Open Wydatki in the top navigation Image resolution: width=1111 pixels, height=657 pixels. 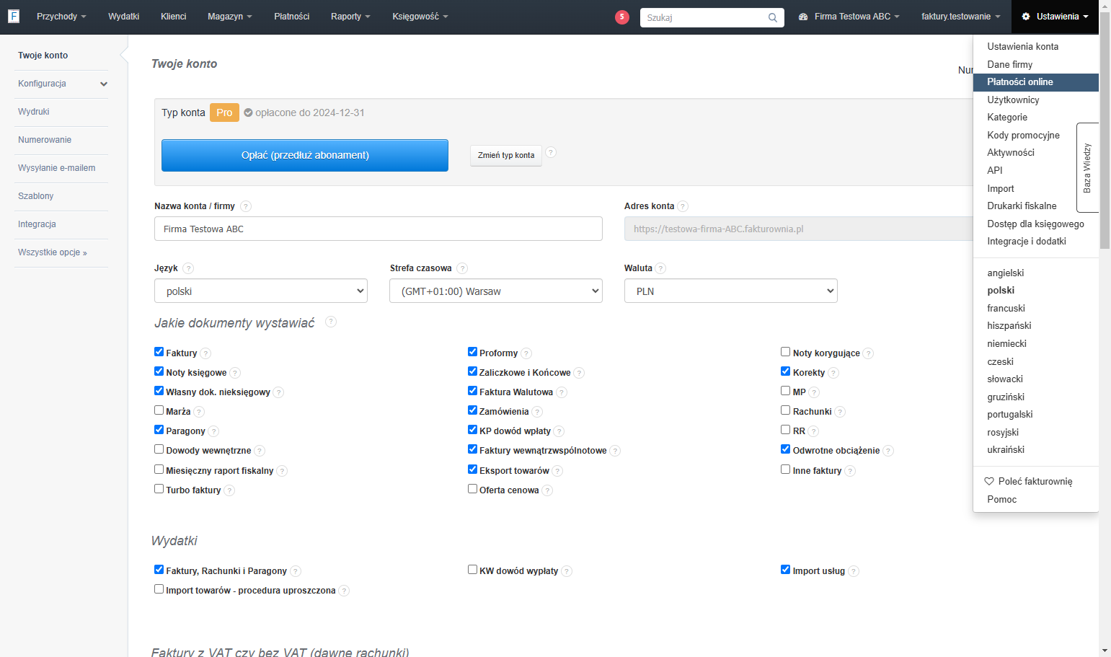(123, 17)
